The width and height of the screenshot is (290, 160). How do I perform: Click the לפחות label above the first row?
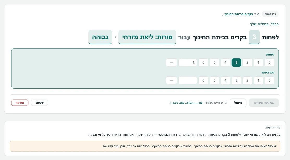[x=270, y=54]
